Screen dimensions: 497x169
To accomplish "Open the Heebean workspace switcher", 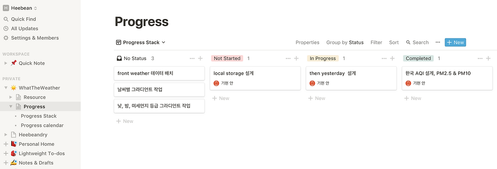I will (x=21, y=8).
